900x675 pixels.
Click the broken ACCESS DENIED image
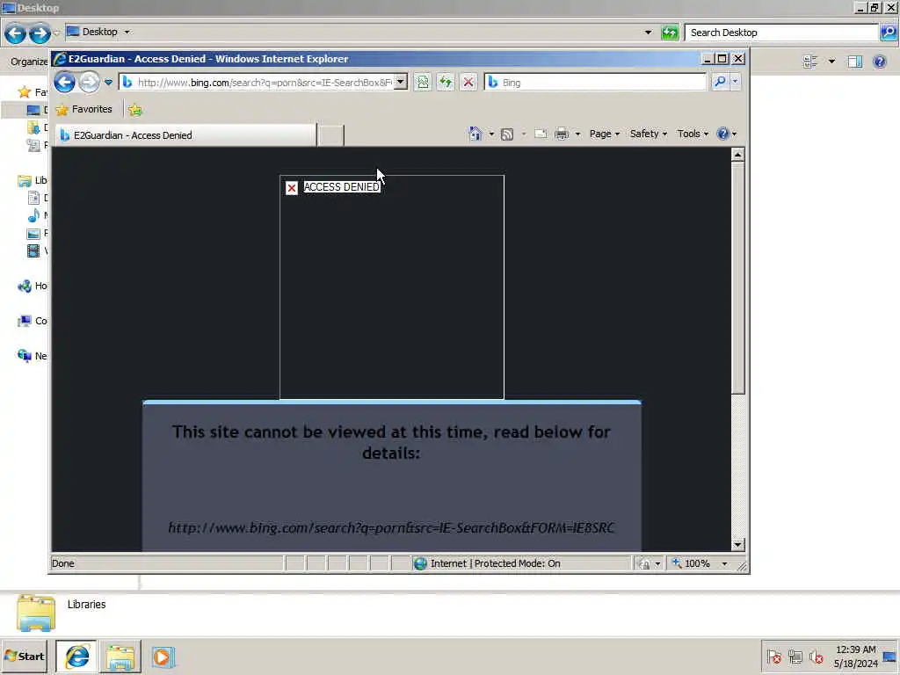tap(392, 287)
